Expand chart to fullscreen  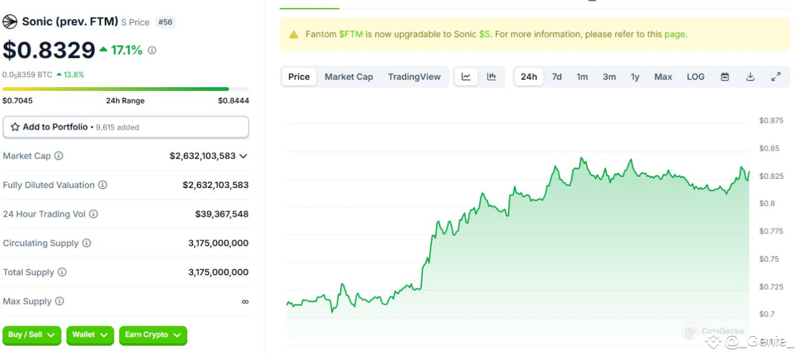pos(776,77)
